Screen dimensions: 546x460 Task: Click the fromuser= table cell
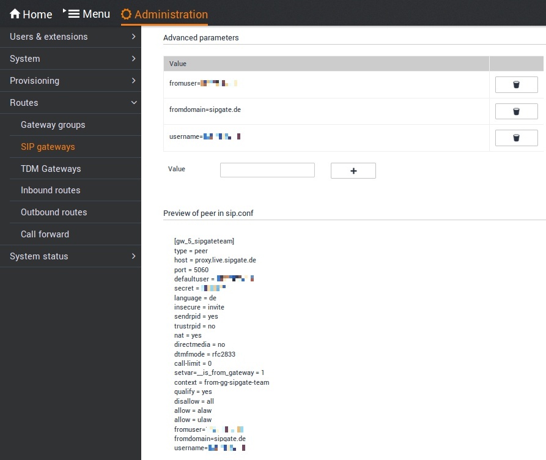[x=326, y=84]
